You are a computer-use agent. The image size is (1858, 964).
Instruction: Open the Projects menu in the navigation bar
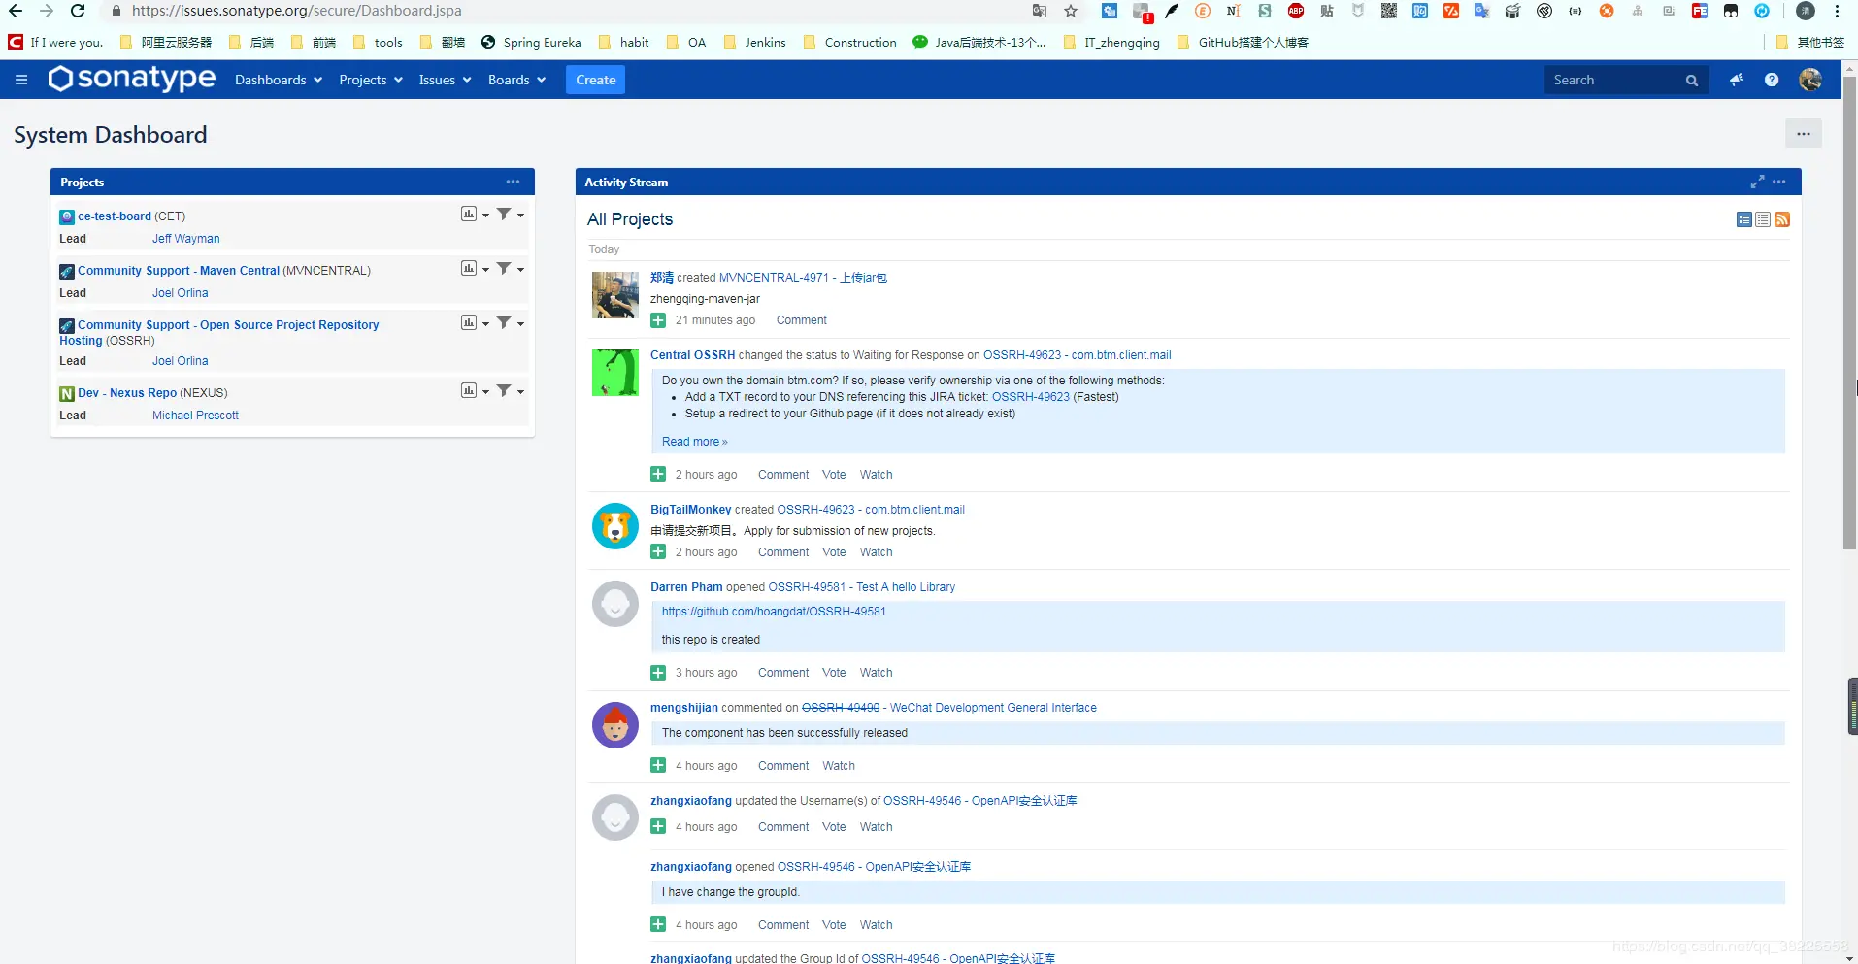pos(371,80)
